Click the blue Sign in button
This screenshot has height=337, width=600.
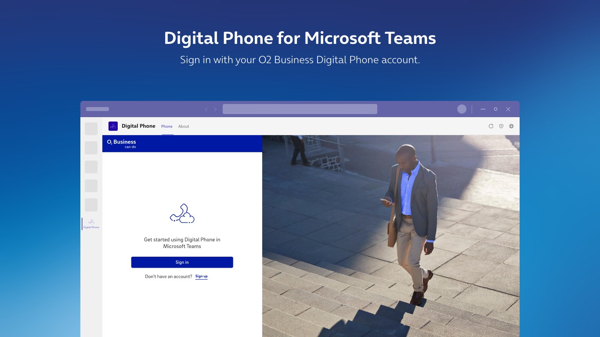coord(182,262)
